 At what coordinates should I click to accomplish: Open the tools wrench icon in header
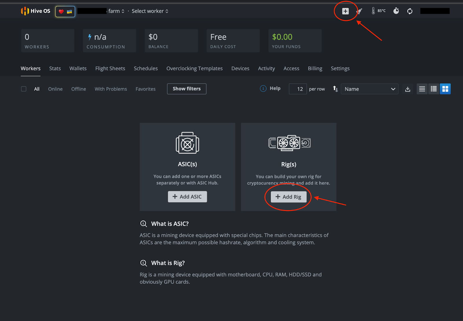(x=359, y=11)
